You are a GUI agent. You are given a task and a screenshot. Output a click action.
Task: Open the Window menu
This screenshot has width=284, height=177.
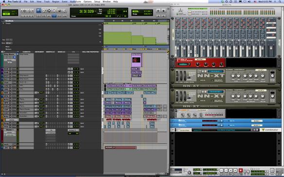tap(106, 1)
